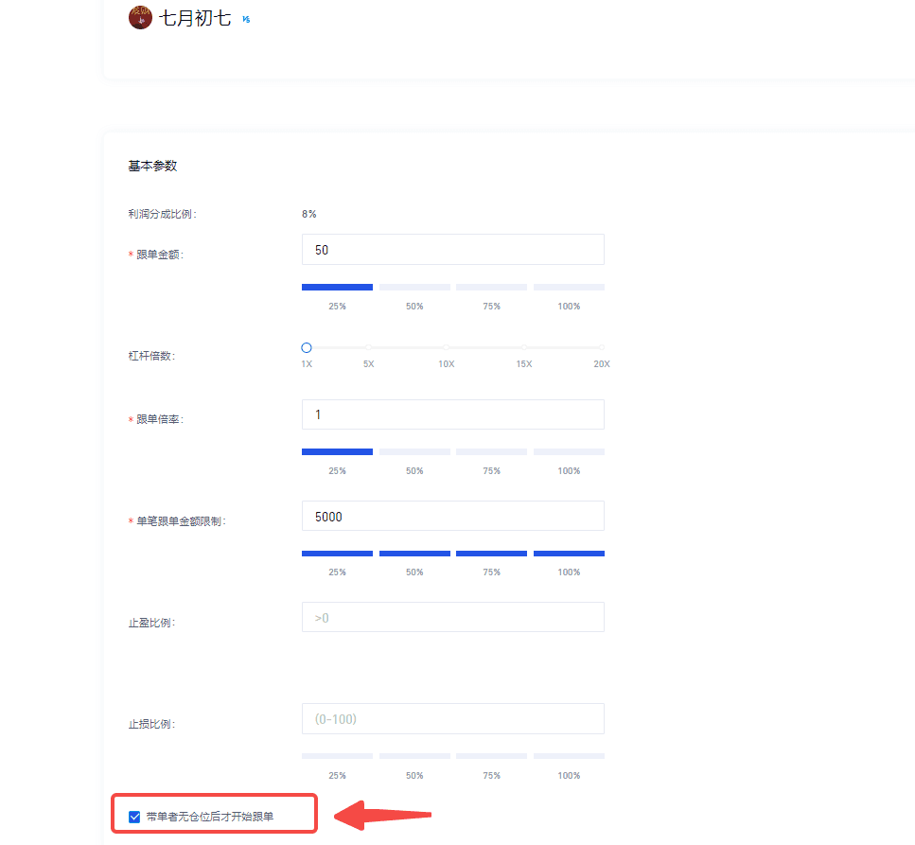Click the 单笔跟单金额限制 input field

(x=452, y=517)
